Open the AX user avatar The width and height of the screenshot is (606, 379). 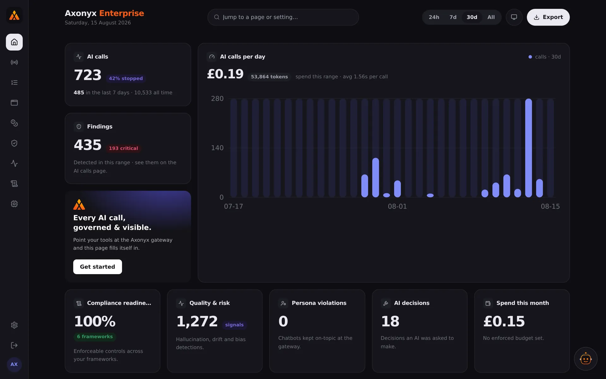coord(14,364)
